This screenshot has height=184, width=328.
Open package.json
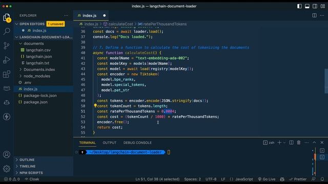click(35, 102)
